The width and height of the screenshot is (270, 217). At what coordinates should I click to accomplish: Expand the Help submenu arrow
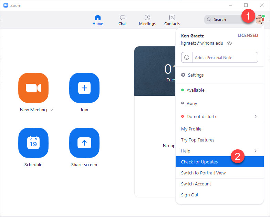pos(255,151)
